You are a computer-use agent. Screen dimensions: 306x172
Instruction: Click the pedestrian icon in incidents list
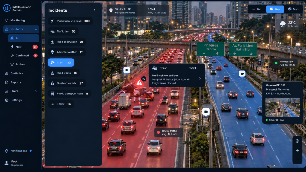(53, 21)
